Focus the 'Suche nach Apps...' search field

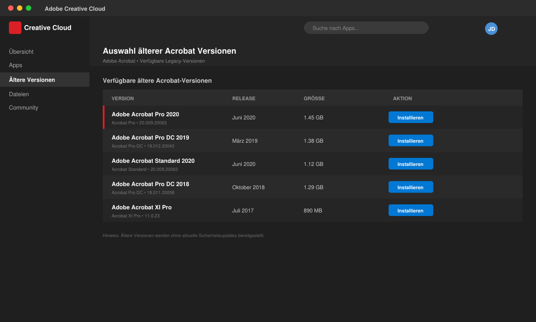(x=366, y=28)
